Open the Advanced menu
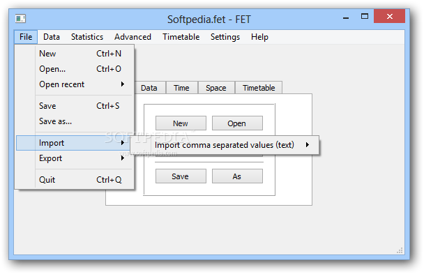This screenshot has width=424, height=274. pos(132,37)
